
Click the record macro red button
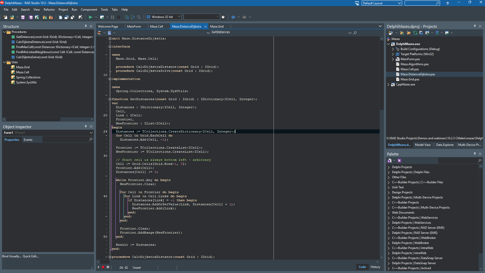pos(103,267)
